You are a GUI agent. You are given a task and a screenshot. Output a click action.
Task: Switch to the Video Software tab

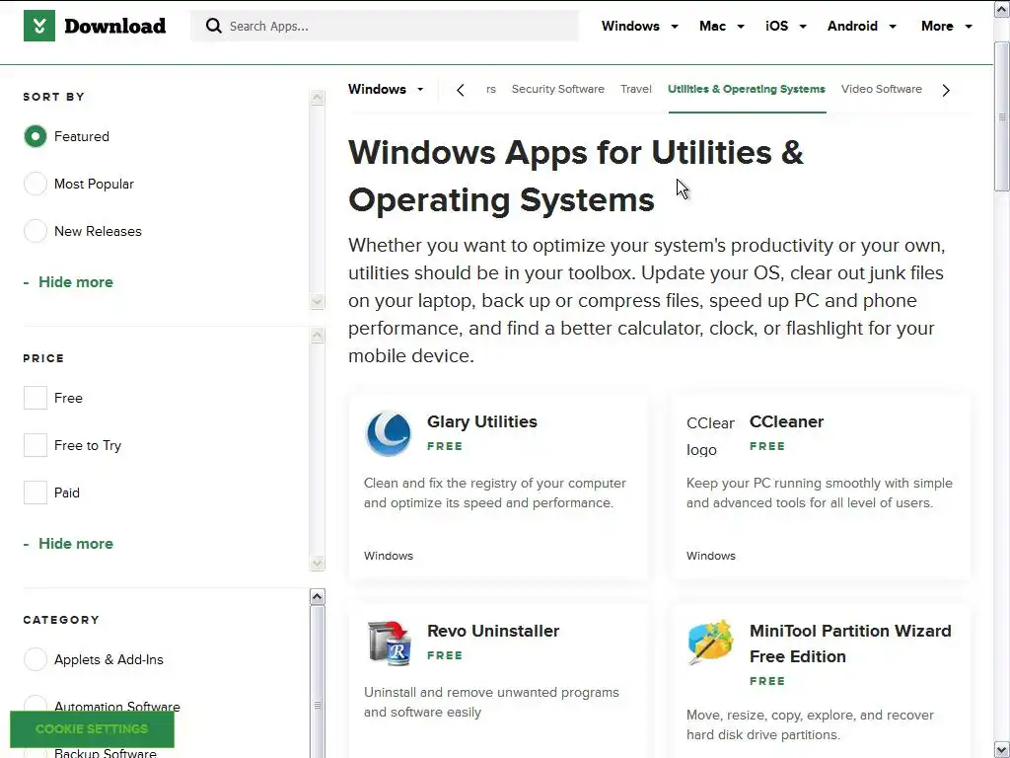pyautogui.click(x=881, y=89)
